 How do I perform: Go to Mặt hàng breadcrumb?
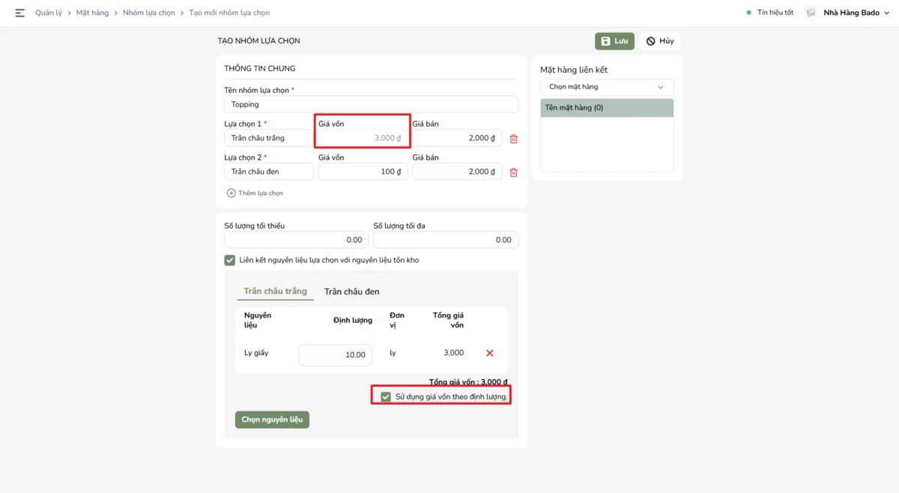coord(92,13)
